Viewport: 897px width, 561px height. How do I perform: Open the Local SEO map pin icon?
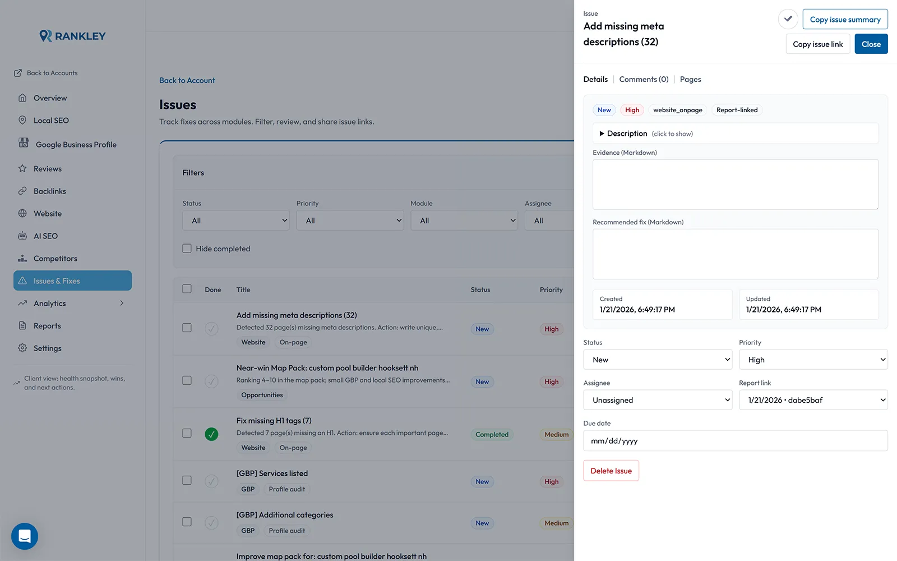[22, 120]
